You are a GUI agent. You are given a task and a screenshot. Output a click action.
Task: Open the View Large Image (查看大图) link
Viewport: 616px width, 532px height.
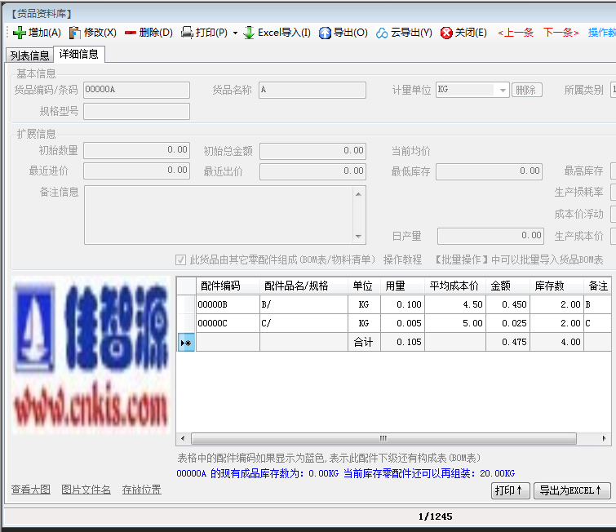31,490
